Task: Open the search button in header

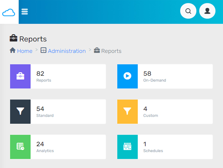Action: 188,11
